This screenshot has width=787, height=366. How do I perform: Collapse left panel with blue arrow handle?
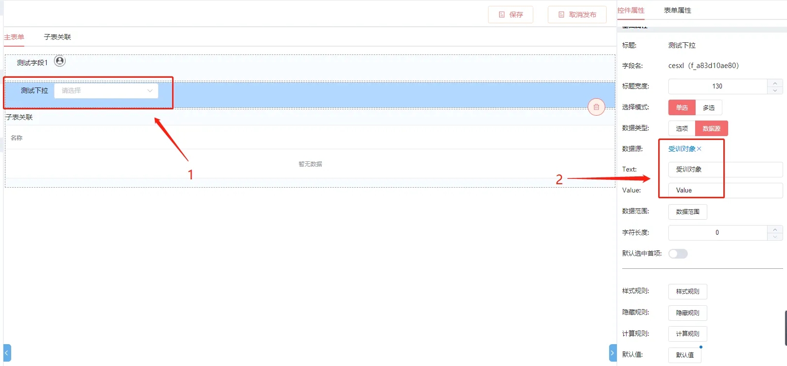tap(7, 353)
